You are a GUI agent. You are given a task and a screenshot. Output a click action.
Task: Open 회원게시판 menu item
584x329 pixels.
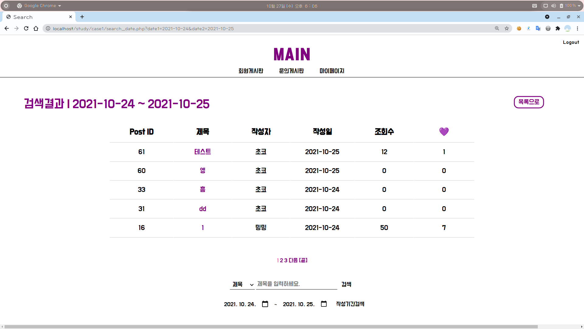[251, 71]
